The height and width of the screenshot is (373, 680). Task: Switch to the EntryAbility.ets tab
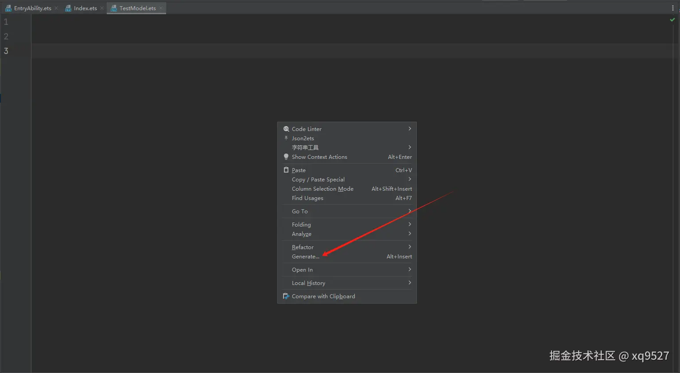tap(32, 8)
